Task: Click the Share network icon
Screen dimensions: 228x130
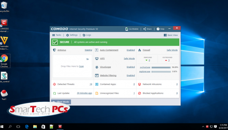Action: click(x=144, y=29)
